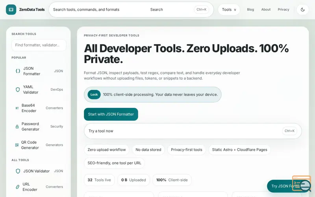Click the DevOps tag beside YAML Validator
This screenshot has width=315, height=197.
tap(57, 89)
